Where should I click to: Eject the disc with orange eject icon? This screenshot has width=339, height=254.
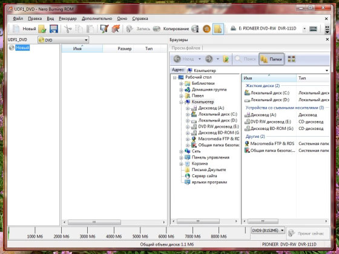click(206, 29)
